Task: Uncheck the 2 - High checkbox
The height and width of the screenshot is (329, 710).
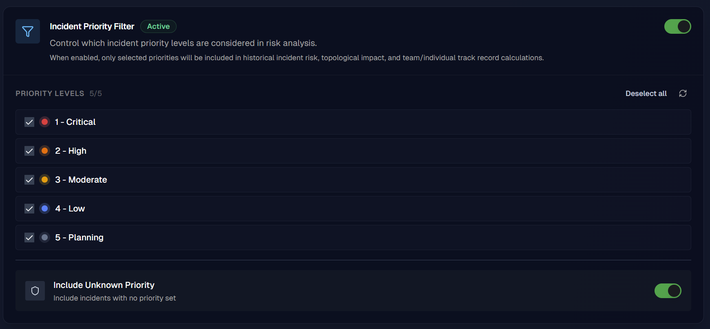Action: tap(29, 150)
